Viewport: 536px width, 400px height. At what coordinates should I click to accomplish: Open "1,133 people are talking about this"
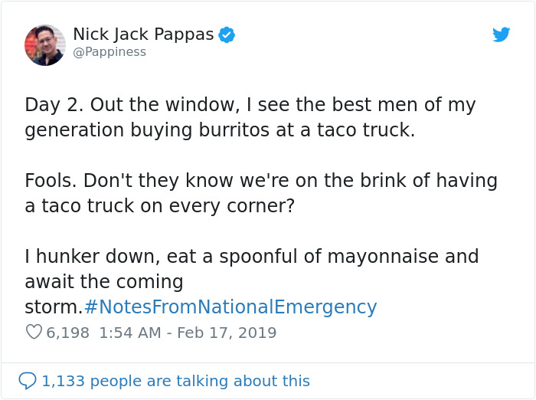(x=175, y=381)
